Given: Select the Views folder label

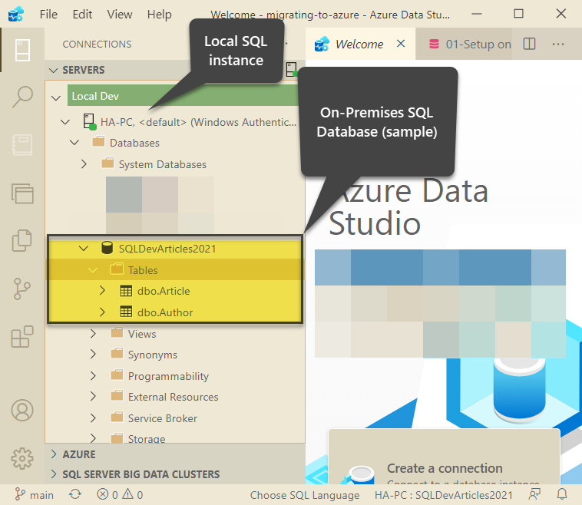Looking at the screenshot, I should pyautogui.click(x=142, y=334).
